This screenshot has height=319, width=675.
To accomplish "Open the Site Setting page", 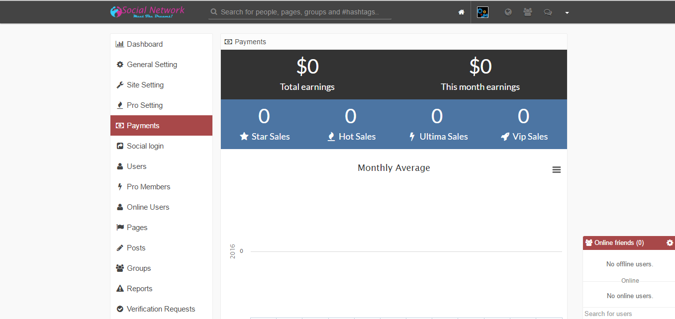I will pos(145,85).
